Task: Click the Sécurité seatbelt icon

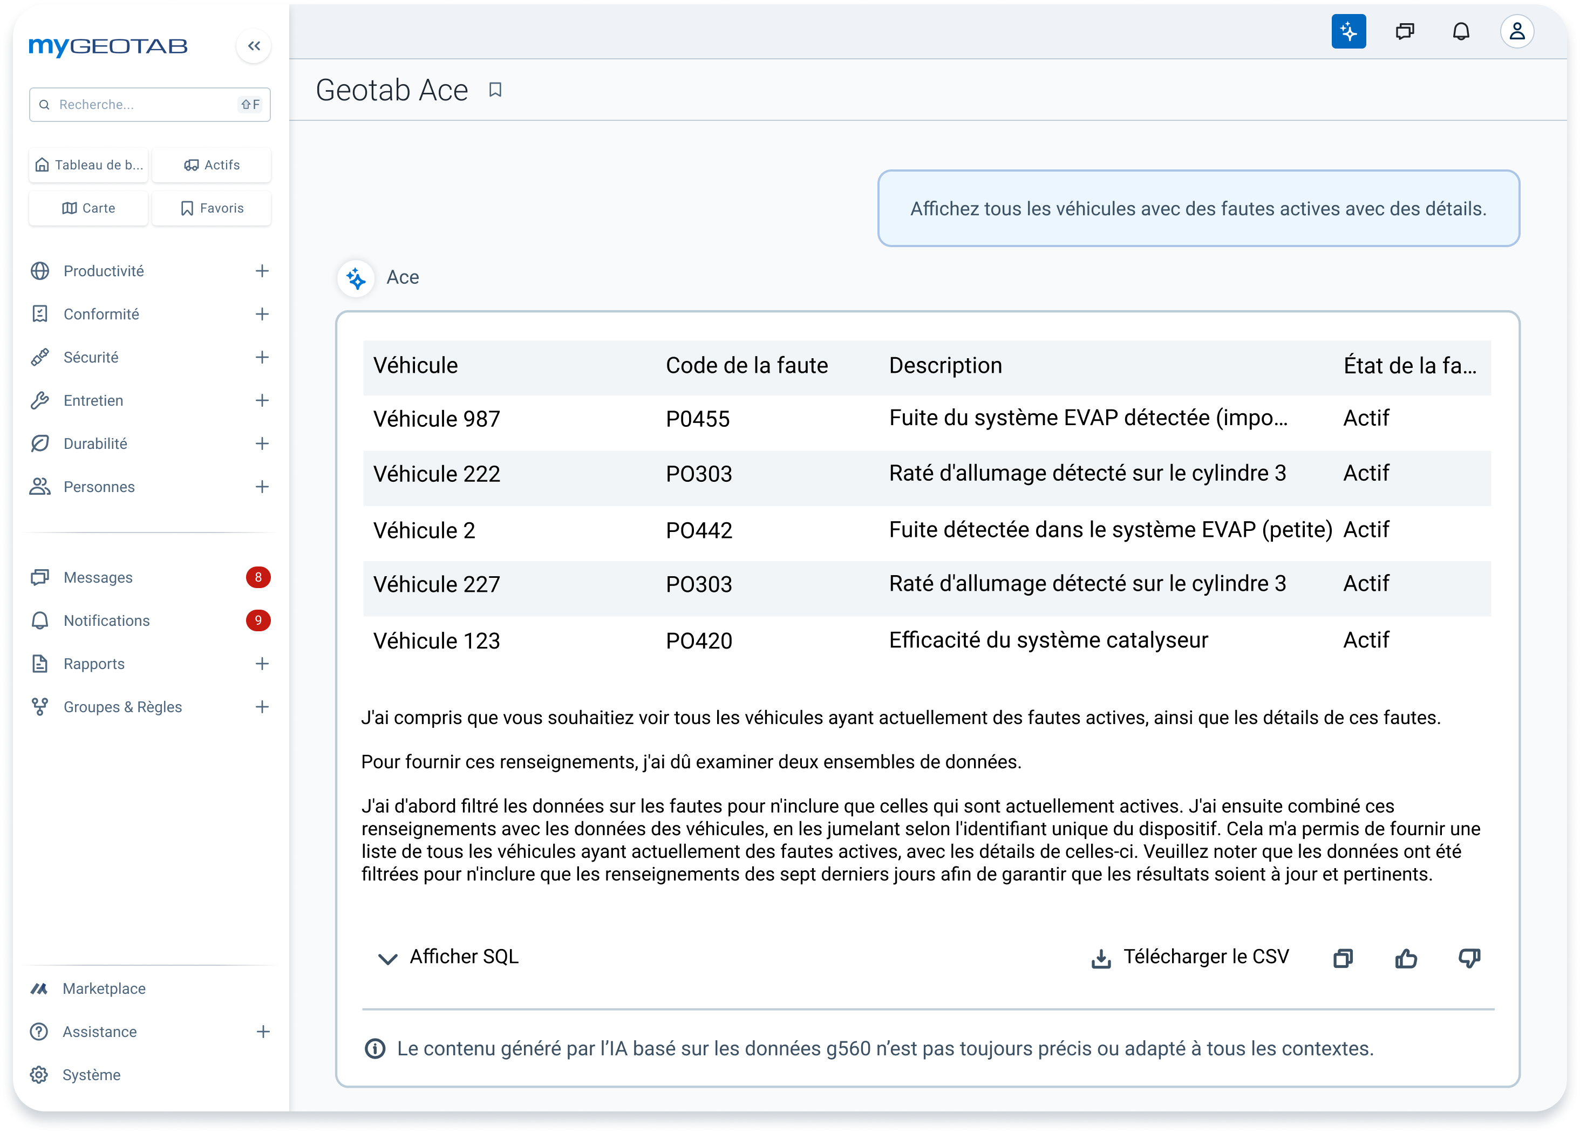Action: [x=40, y=357]
